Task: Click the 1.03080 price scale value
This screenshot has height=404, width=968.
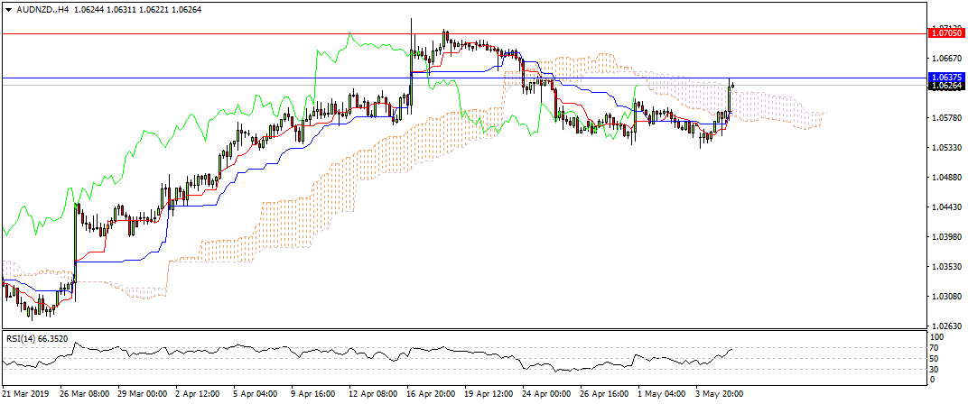Action: tap(945, 296)
